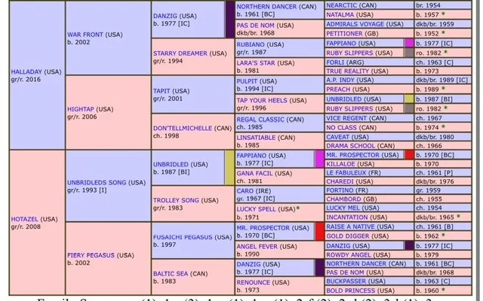Click the 'dkb/br. 1959' text
Screen dimensions: 483x301
pyautogui.click(x=435, y=24)
